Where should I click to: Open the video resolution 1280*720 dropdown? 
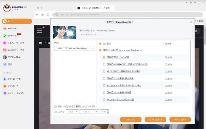point(74,48)
